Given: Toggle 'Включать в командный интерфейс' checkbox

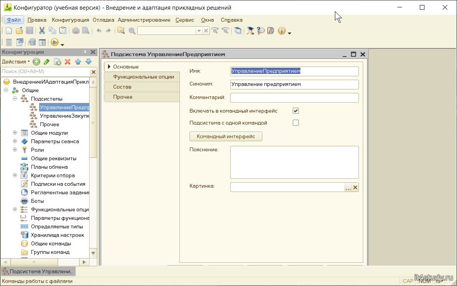Looking at the screenshot, I should [296, 111].
